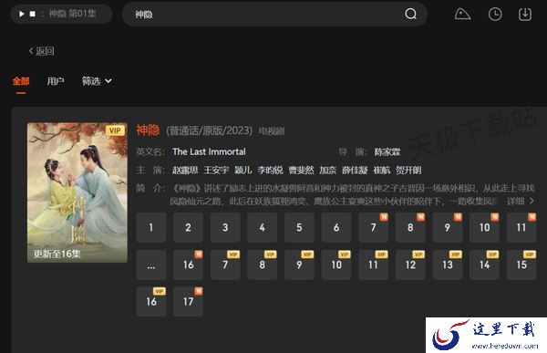Play preview episode 9 with orange badge

tap(448, 227)
